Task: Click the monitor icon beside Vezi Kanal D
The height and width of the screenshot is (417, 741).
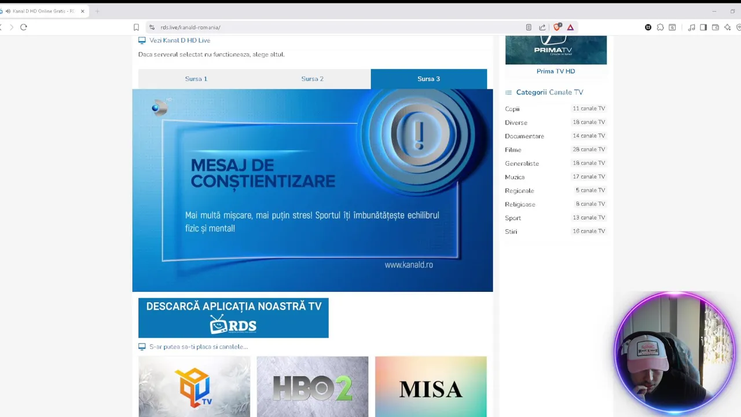Action: [x=142, y=41]
